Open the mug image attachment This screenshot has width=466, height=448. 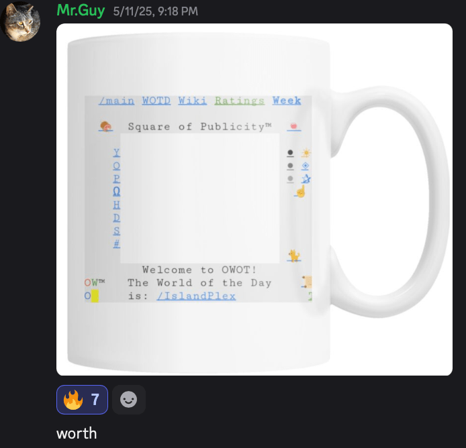point(254,199)
